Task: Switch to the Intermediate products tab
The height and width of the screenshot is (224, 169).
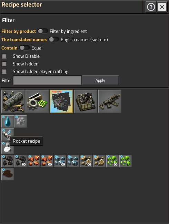Action: coord(37,101)
